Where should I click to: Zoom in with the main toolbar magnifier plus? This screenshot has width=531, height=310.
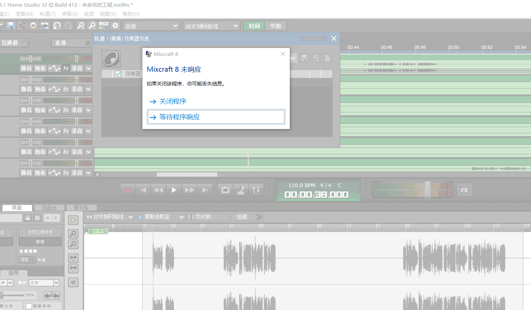point(81,26)
